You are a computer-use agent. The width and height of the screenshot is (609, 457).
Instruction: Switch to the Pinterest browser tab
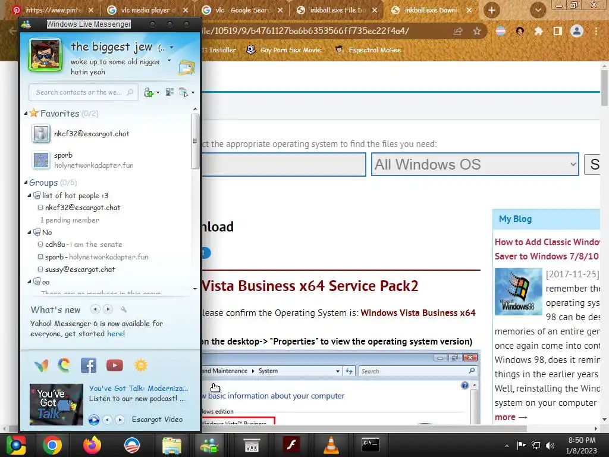[x=53, y=10]
